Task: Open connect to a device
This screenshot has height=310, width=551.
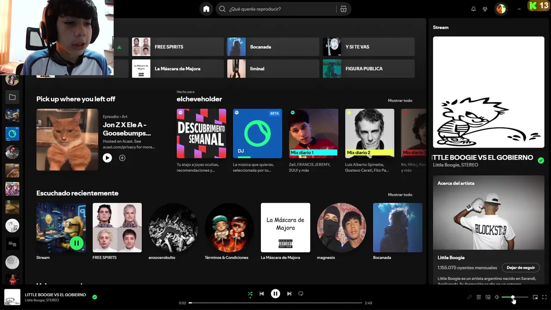Action: (x=488, y=297)
